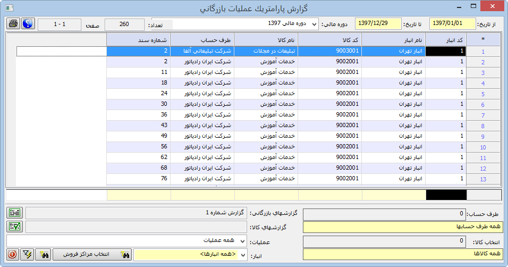Open the دوره مالي 1397 dropdown

point(314,24)
